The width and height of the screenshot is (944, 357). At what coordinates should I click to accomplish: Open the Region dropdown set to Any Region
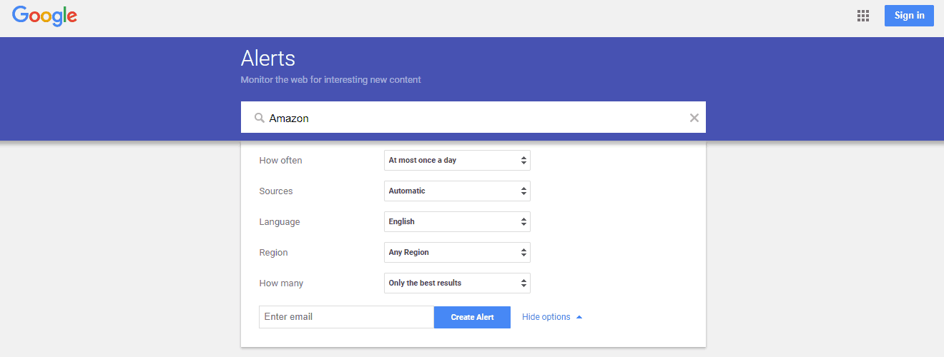point(457,253)
